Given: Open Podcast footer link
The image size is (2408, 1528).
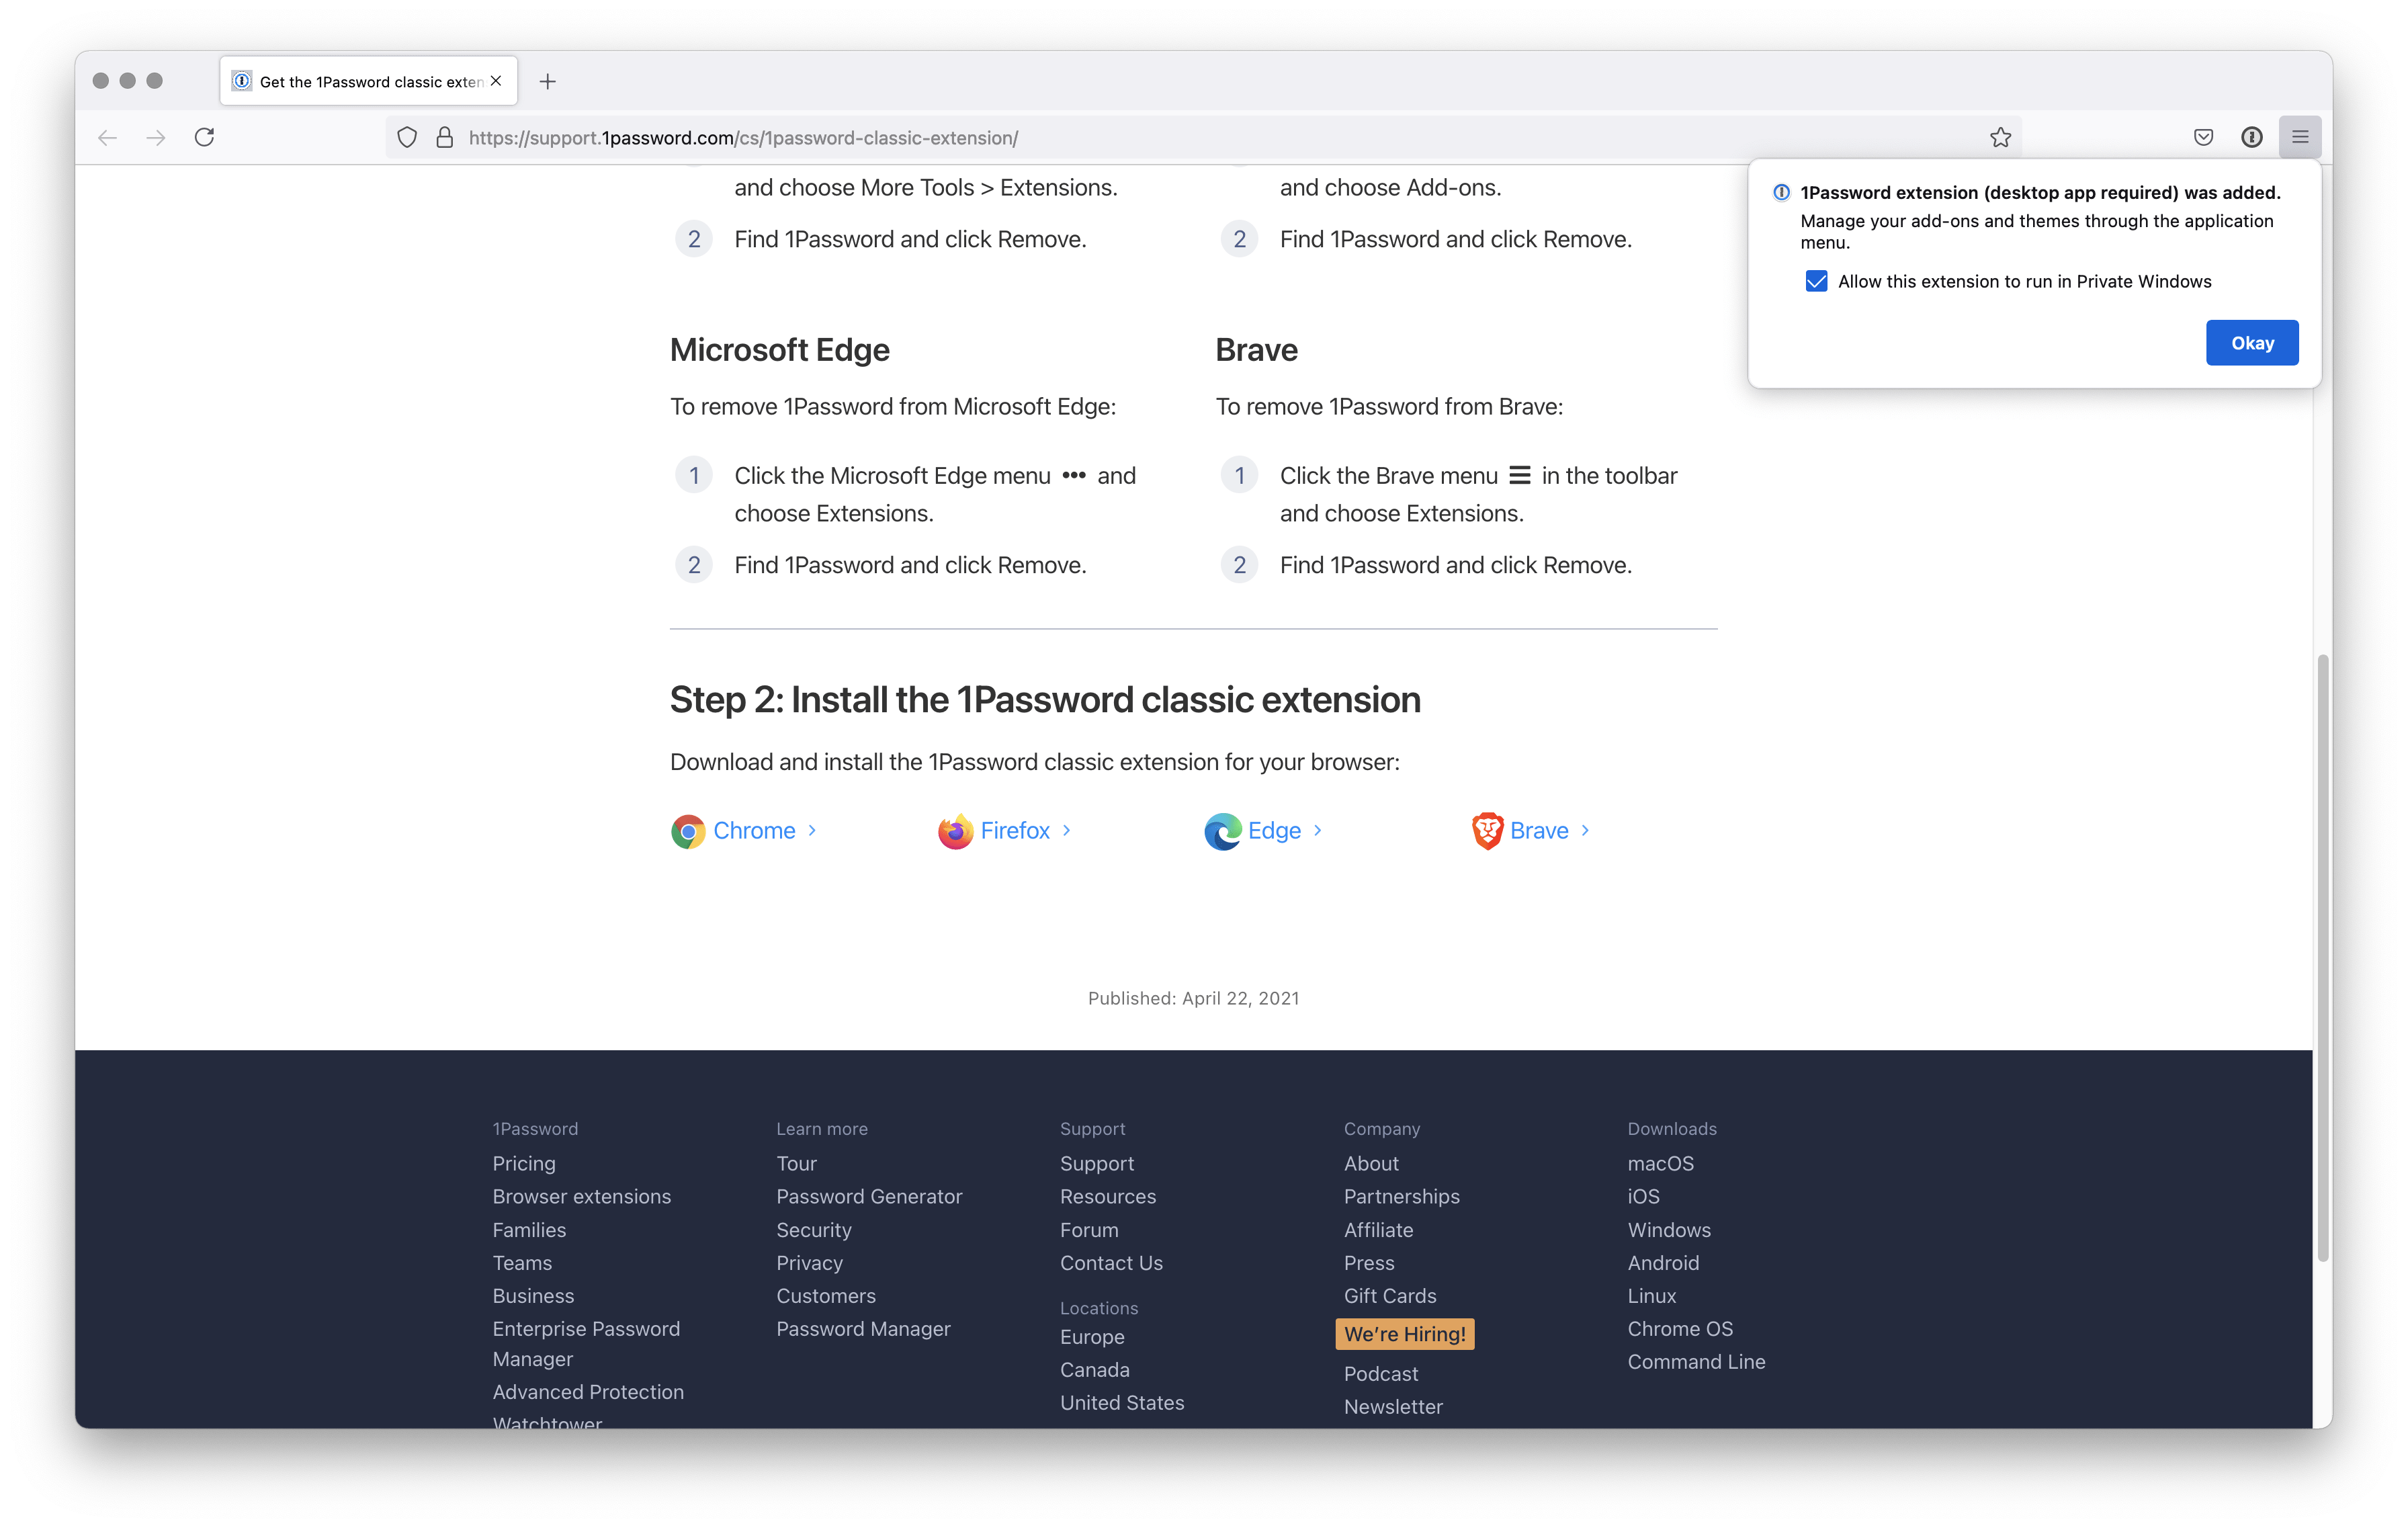Looking at the screenshot, I should coord(1381,1374).
